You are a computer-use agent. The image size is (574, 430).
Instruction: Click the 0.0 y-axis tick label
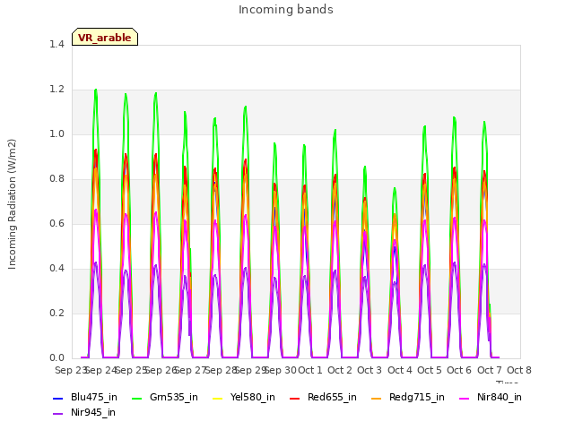tap(57, 358)
